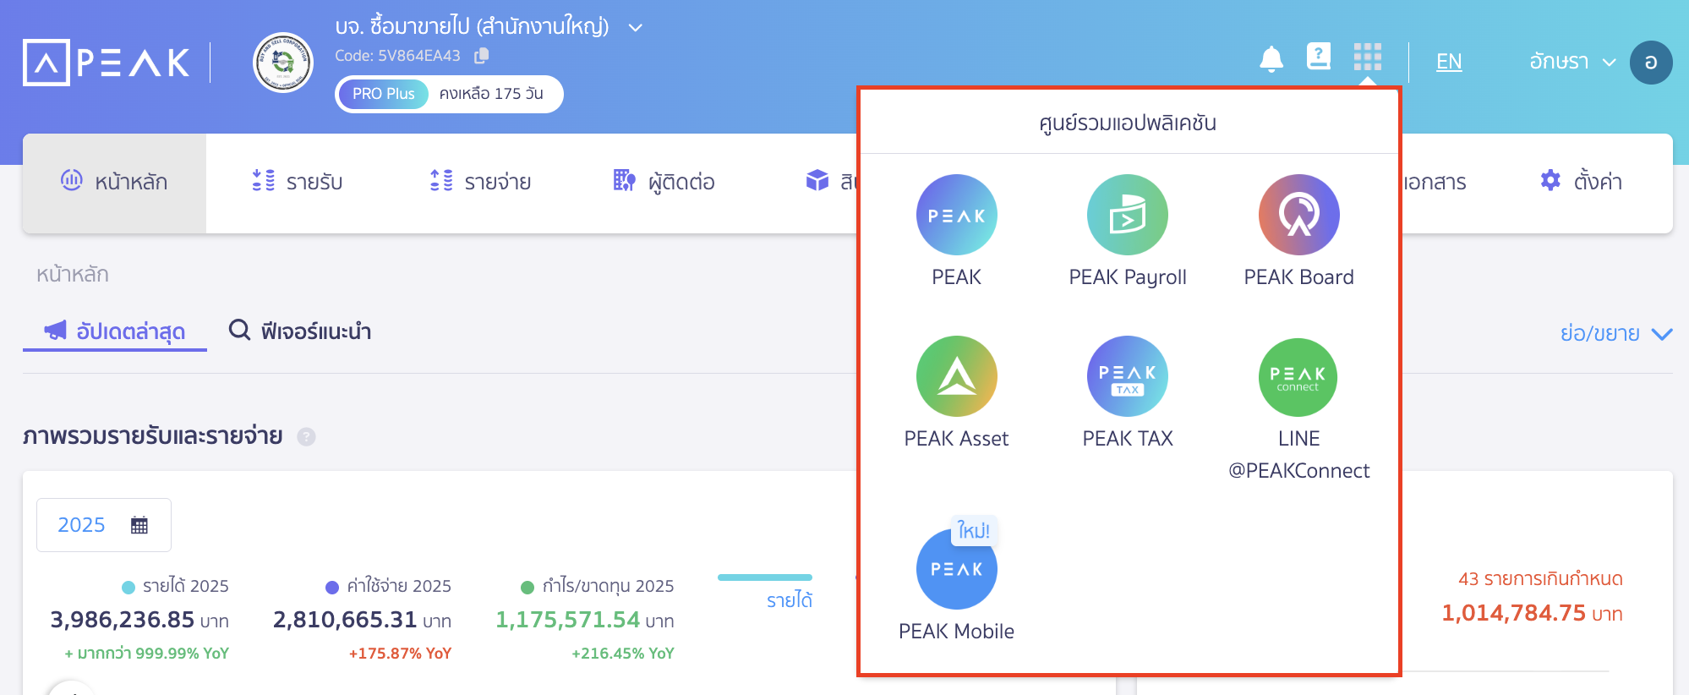Click the +216.45% YoY figure

(623, 654)
